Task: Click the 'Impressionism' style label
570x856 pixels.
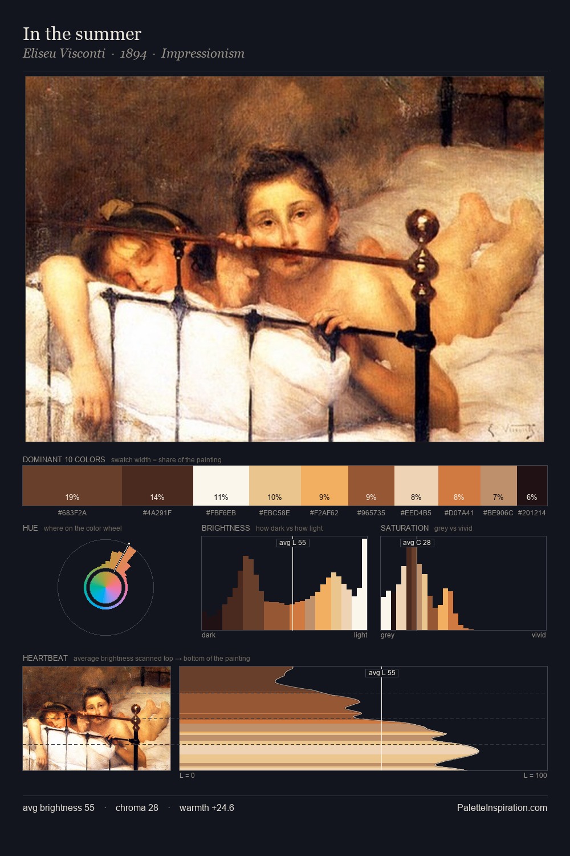Action: [203, 54]
